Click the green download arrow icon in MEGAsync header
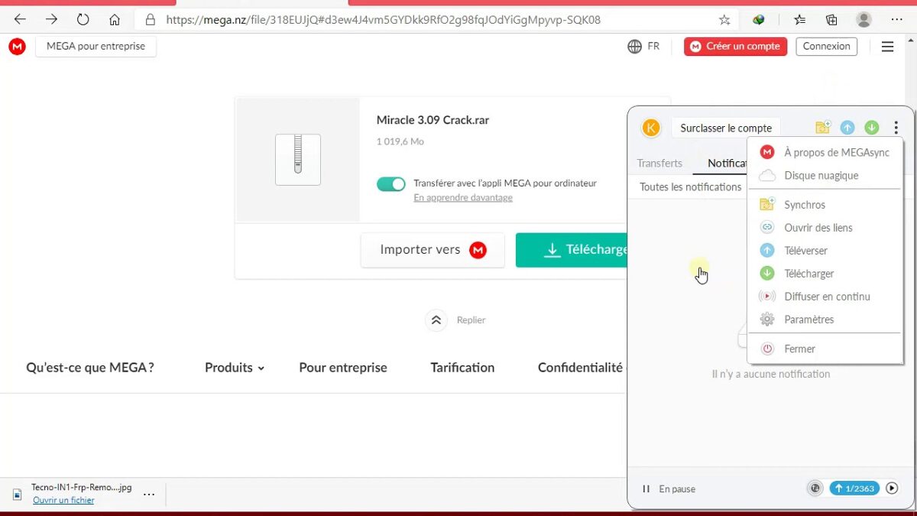This screenshot has width=917, height=516. [x=871, y=128]
